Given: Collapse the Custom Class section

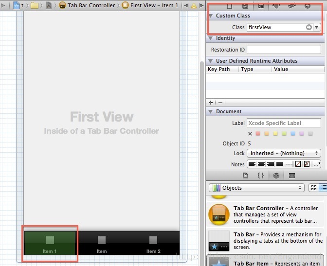Looking at the screenshot, I should pyautogui.click(x=211, y=16).
